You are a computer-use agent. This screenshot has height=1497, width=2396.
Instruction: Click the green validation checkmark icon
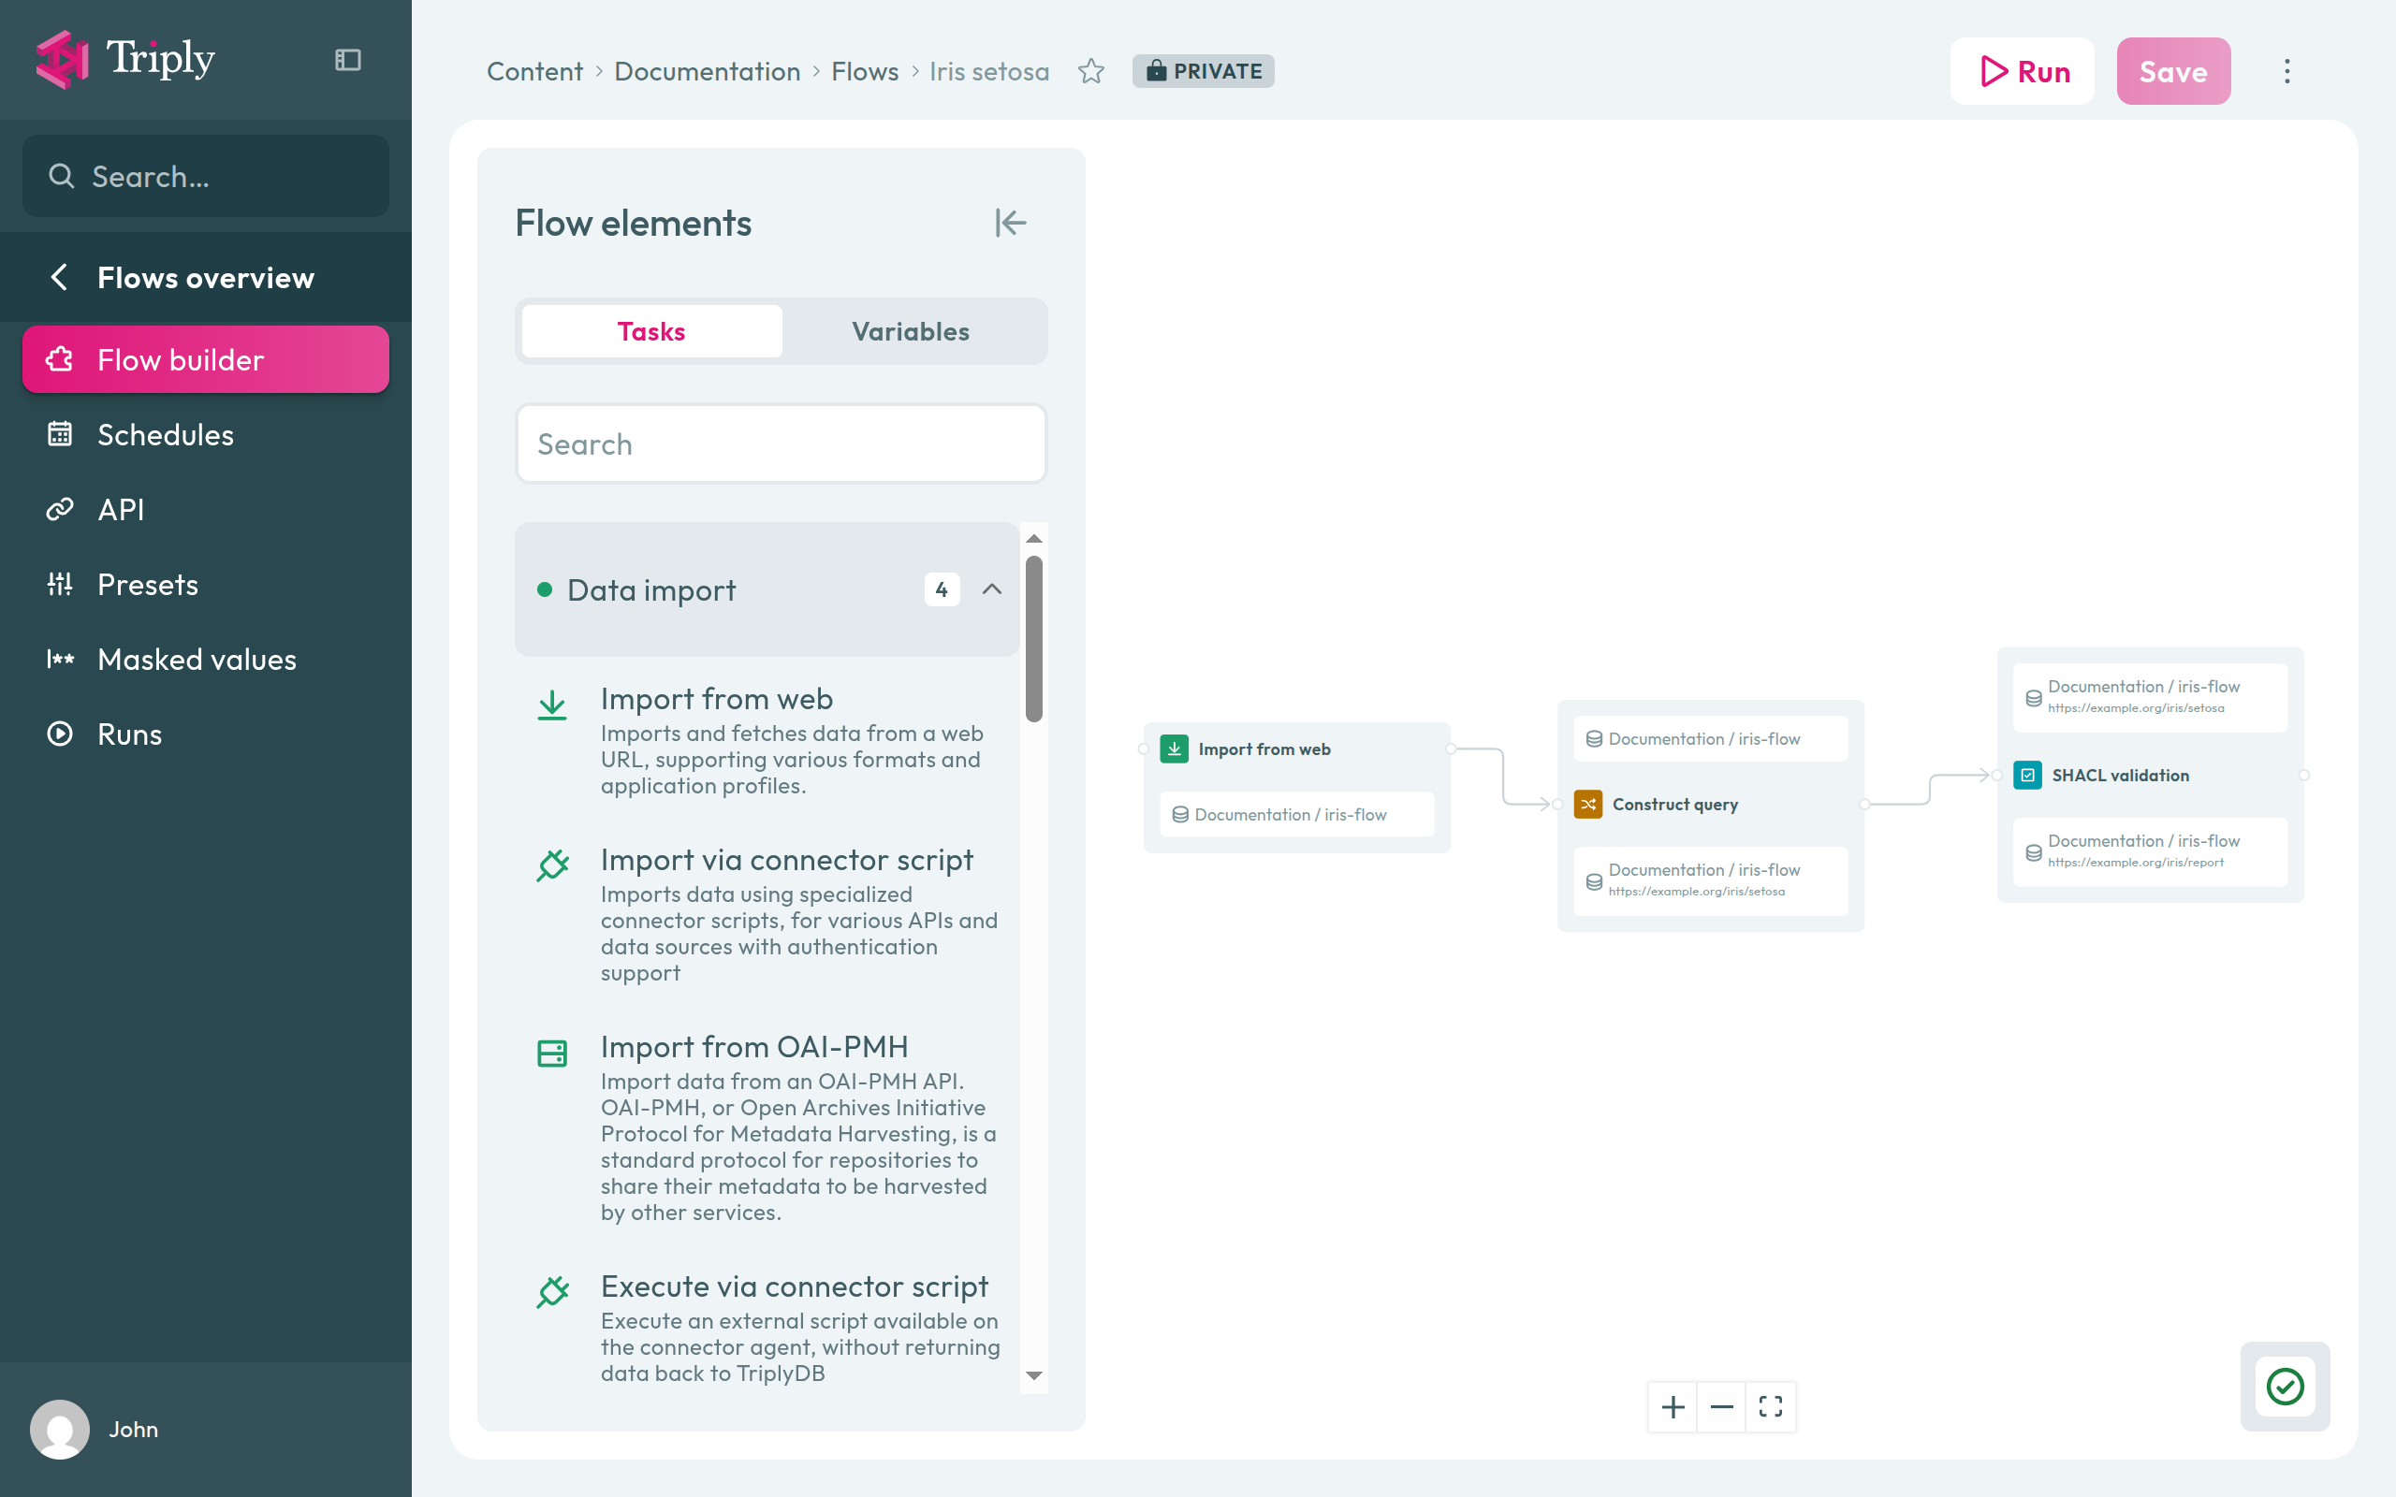(2286, 1386)
